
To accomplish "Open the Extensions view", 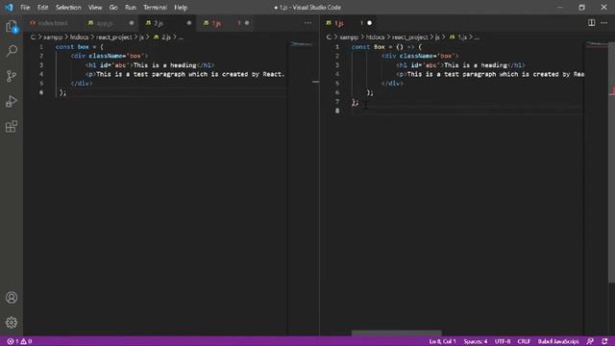I will tap(12, 126).
